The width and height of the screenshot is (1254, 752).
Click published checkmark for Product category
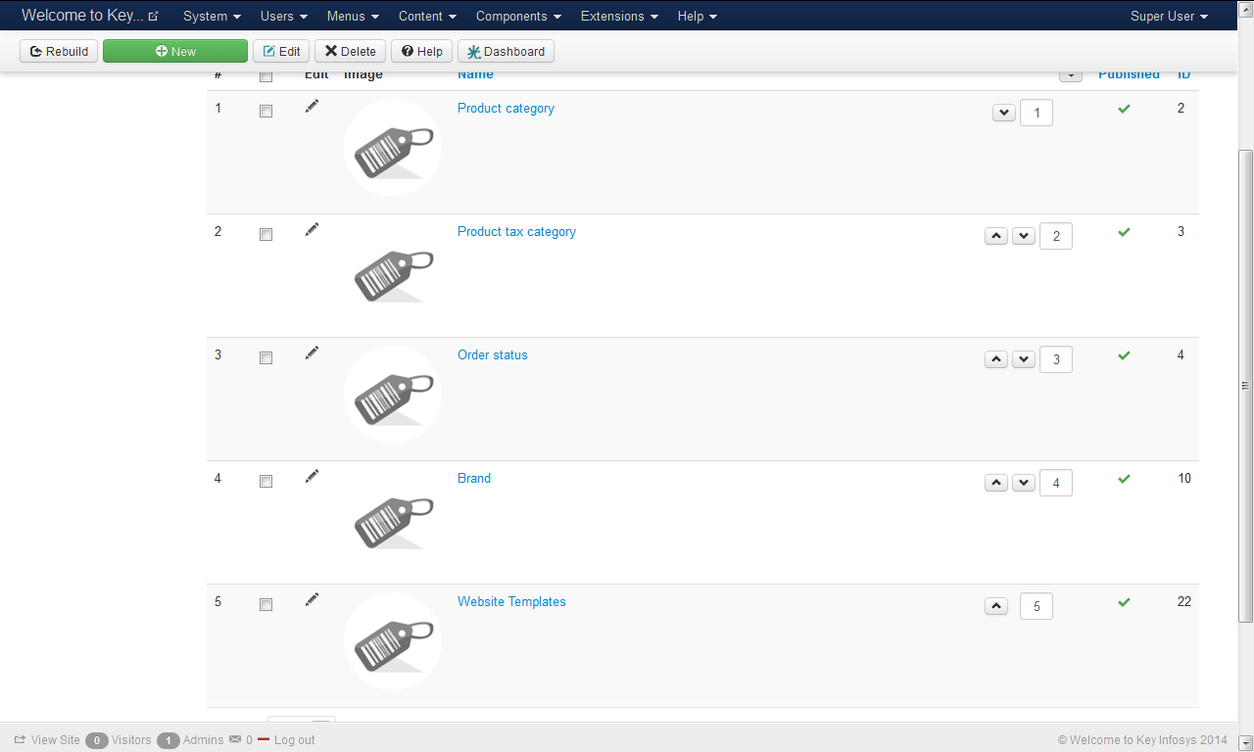pyautogui.click(x=1124, y=109)
